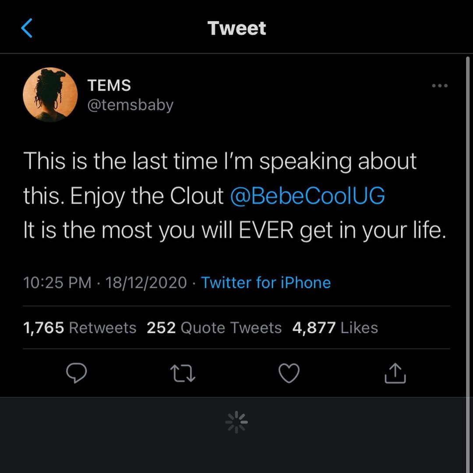Click the Tweet header title
473x473 pixels.
pyautogui.click(x=236, y=28)
